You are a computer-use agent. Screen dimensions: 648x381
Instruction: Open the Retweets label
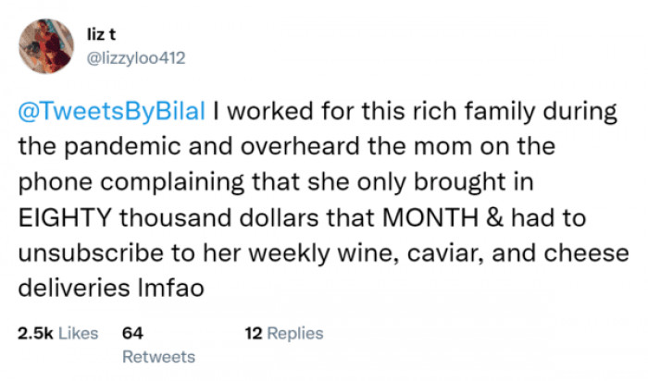(158, 356)
